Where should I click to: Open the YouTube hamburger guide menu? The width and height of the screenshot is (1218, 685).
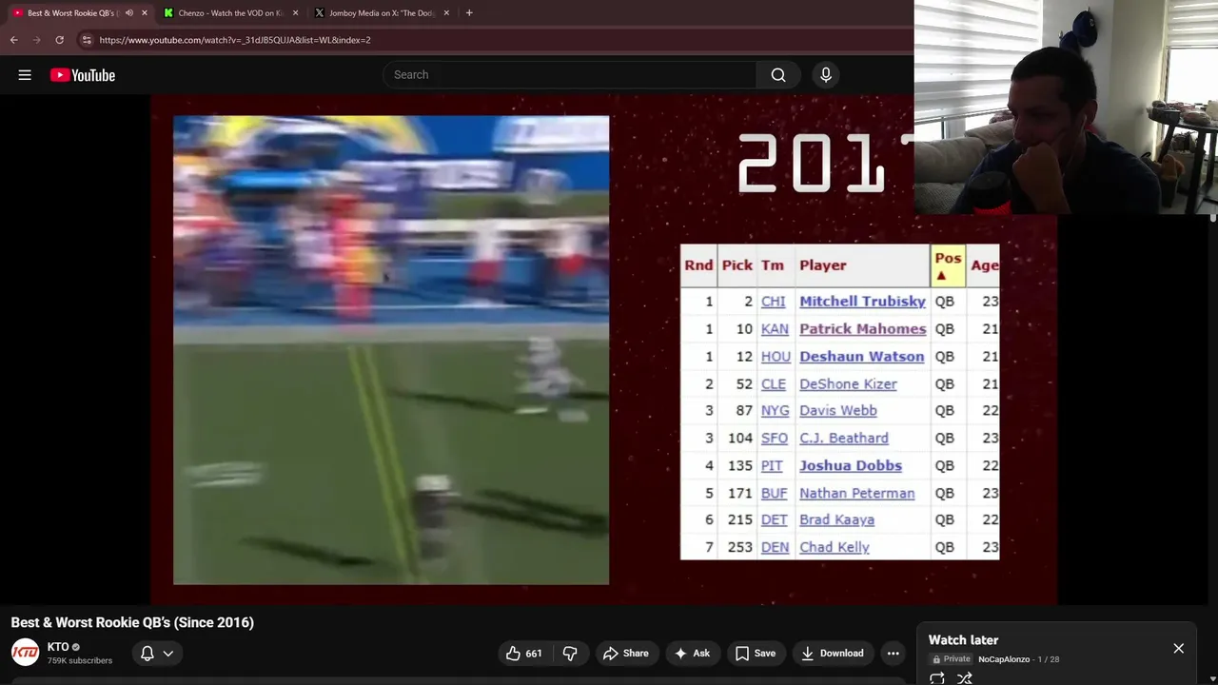25,75
